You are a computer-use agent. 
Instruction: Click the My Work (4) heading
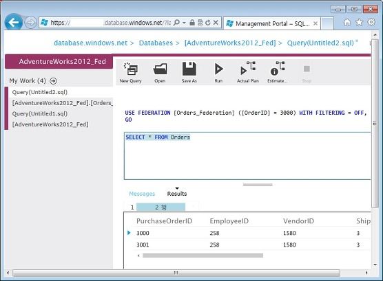click(x=28, y=81)
